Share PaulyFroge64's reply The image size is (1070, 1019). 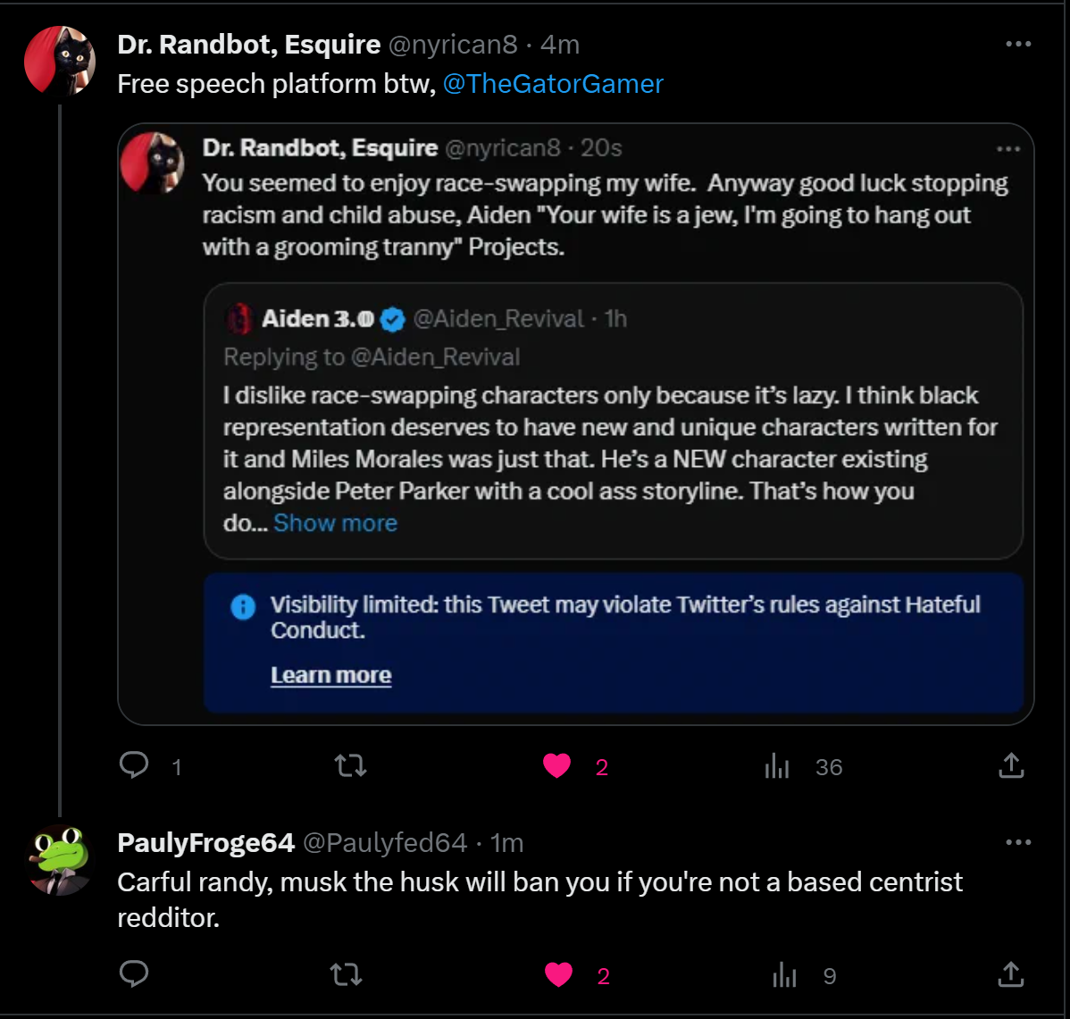[1010, 974]
